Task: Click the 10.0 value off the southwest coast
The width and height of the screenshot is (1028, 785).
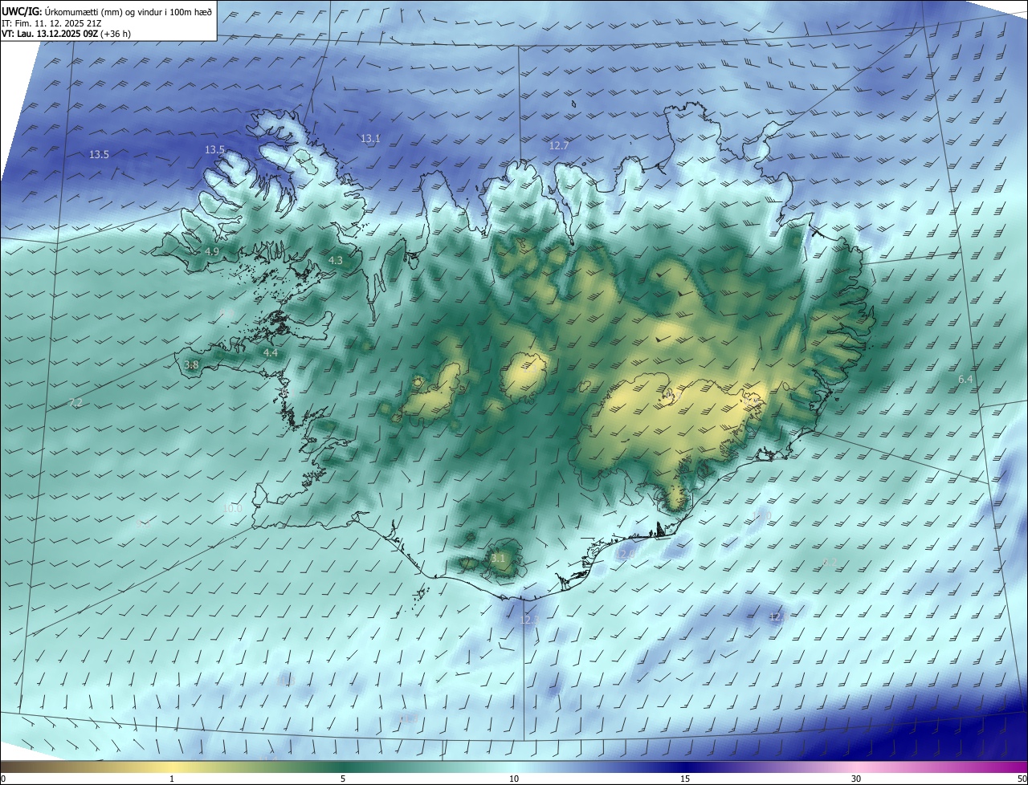Action: point(232,509)
